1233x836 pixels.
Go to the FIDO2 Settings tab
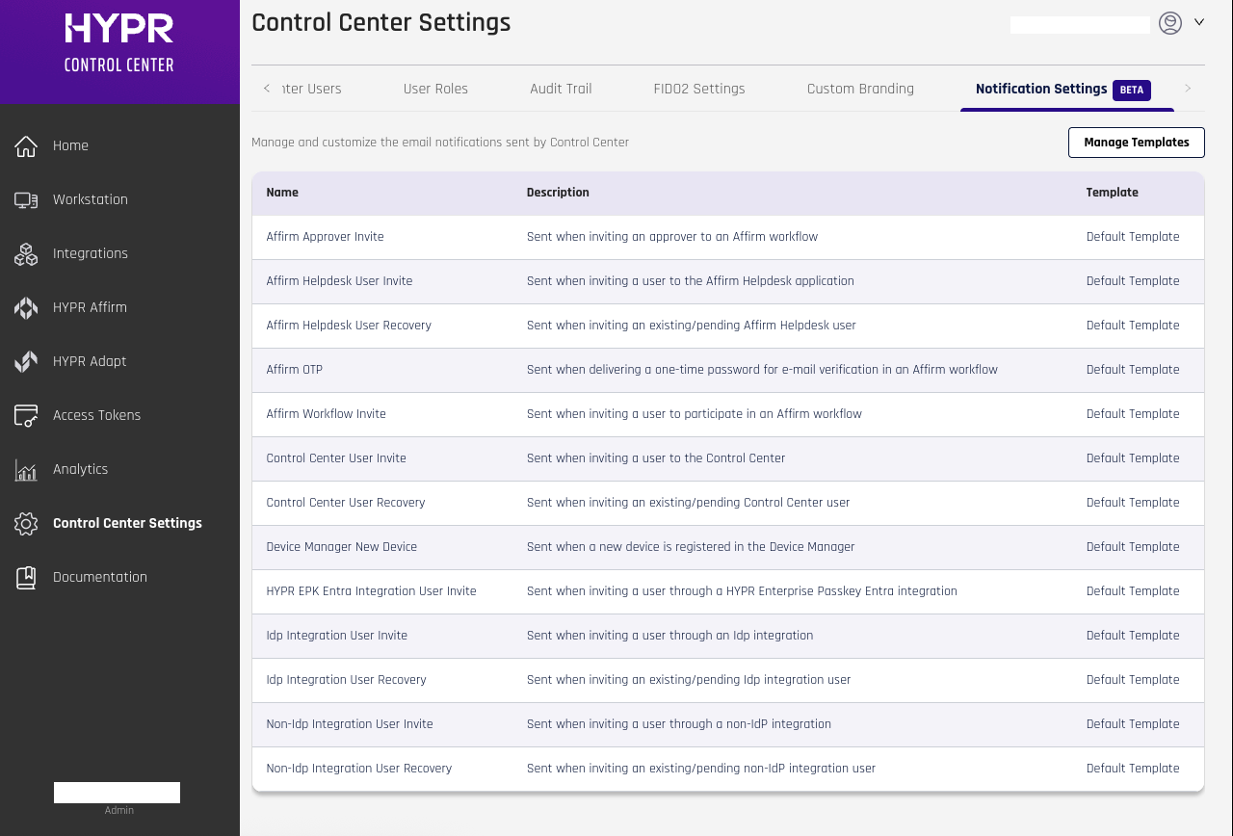click(699, 89)
